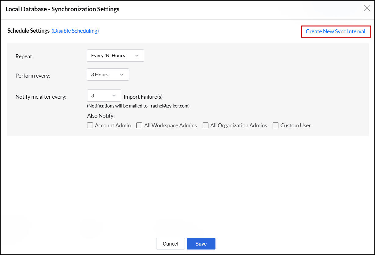Click the Schedule Settings heading

28,31
